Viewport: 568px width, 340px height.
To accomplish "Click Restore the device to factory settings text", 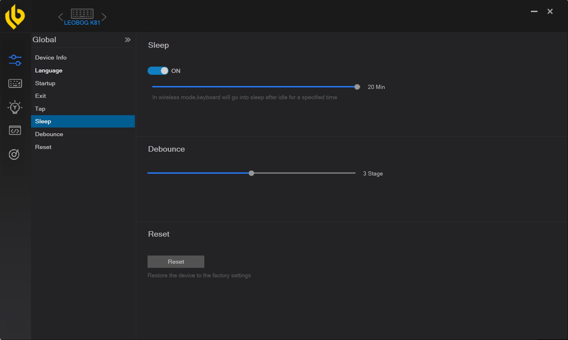I will coord(199,275).
